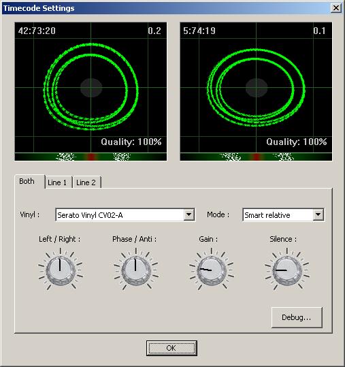Expand the Vinyl dropdown arrow
Image resolution: width=345 pixels, height=367 pixels.
[188, 214]
